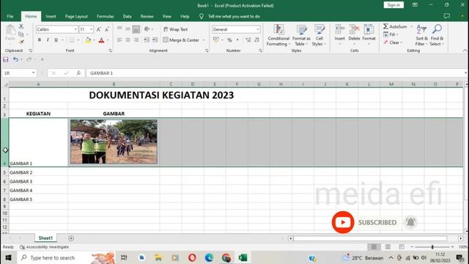
Task: Click Increase Indent icon
Action: click(x=155, y=40)
